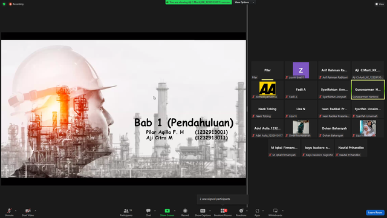Open the Participants panel
Screen dimensions: 387x218
click(126, 212)
